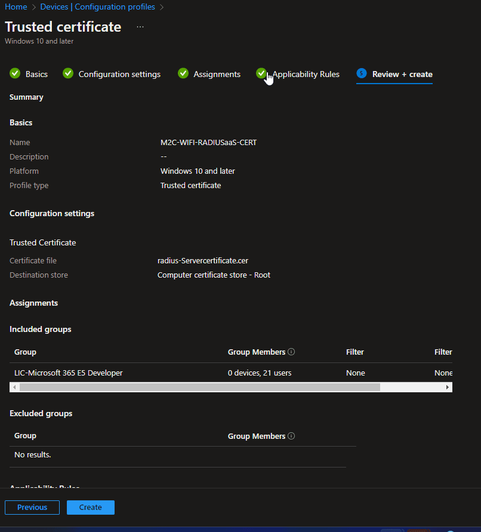Open the ellipsis menu beside Trusted certificate
The height and width of the screenshot is (532, 481).
(x=140, y=27)
